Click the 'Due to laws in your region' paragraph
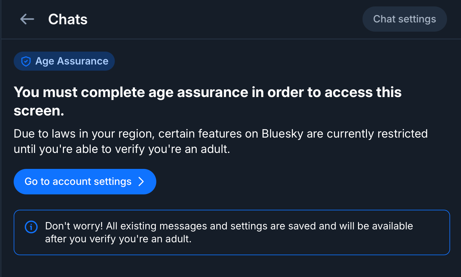The height and width of the screenshot is (277, 461). tap(220, 134)
